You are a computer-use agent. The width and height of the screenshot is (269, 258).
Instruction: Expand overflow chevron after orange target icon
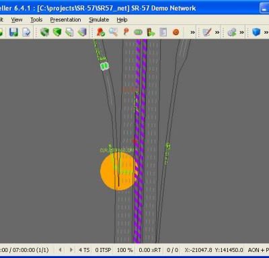point(192,32)
